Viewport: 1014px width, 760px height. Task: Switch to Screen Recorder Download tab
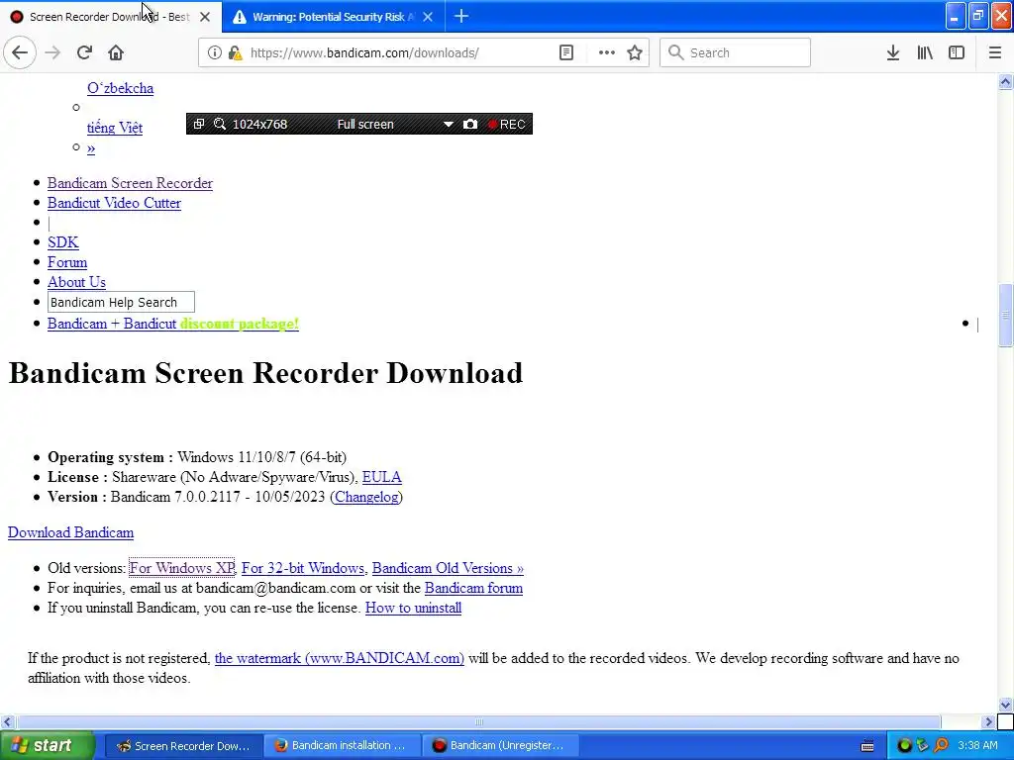click(111, 17)
